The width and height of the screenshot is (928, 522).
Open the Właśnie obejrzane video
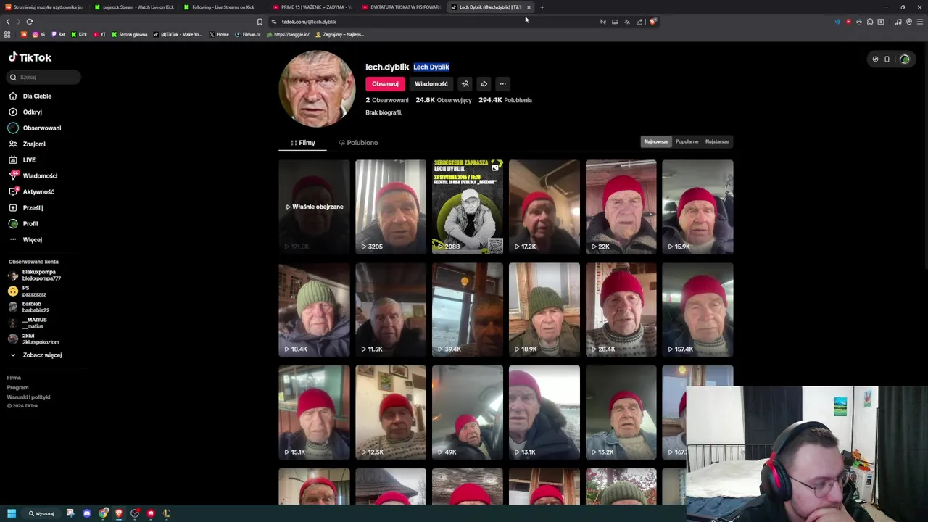pyautogui.click(x=314, y=207)
